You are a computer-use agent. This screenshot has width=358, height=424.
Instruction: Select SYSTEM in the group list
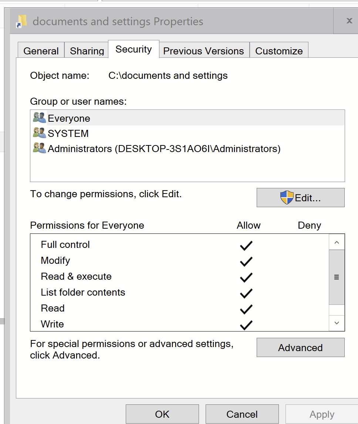coord(68,133)
